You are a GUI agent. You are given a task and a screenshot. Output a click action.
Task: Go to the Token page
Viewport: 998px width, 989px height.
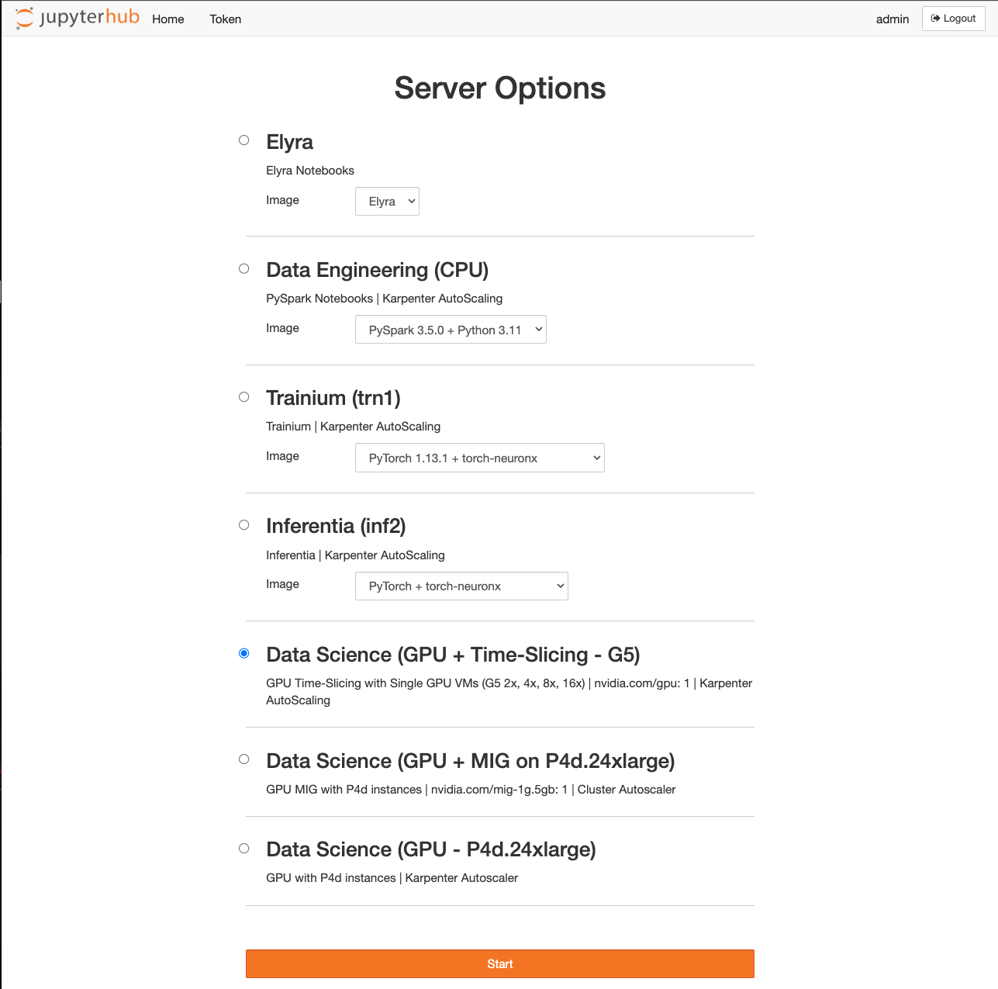(225, 19)
